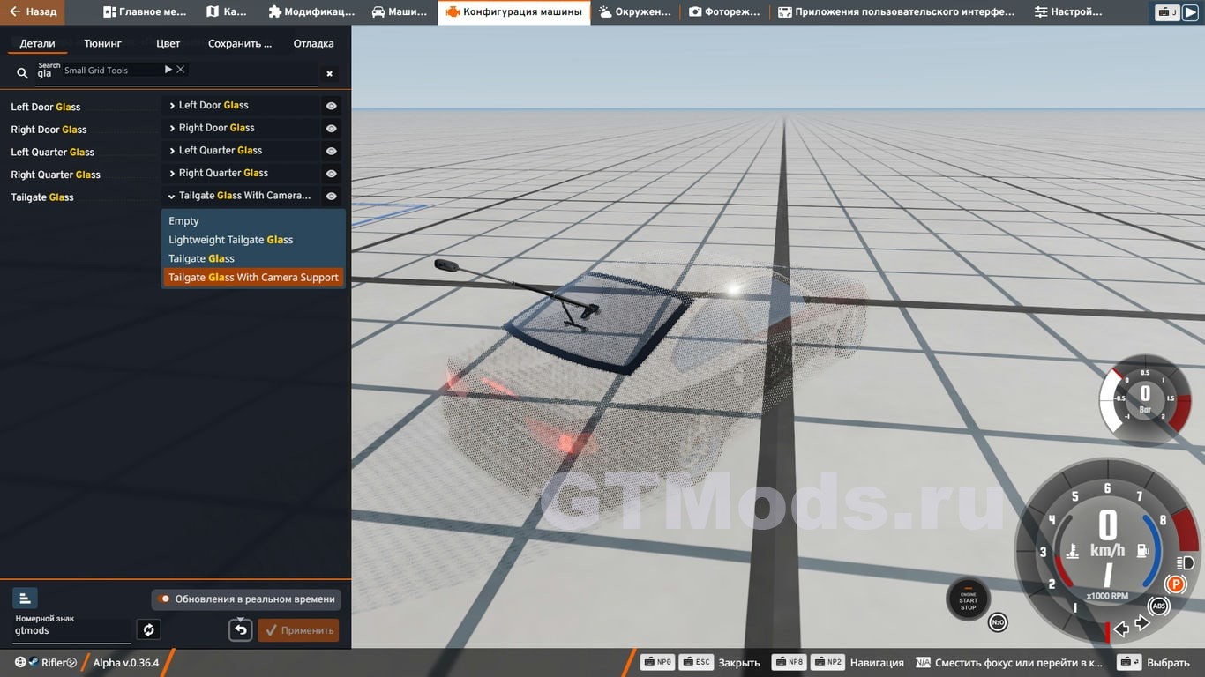Image resolution: width=1205 pixels, height=677 pixels.
Task: Click the N2O nitrous indicator icon
Action: tap(998, 622)
